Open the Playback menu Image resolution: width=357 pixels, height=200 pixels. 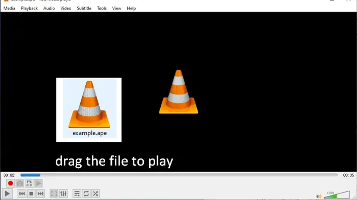pyautogui.click(x=29, y=8)
